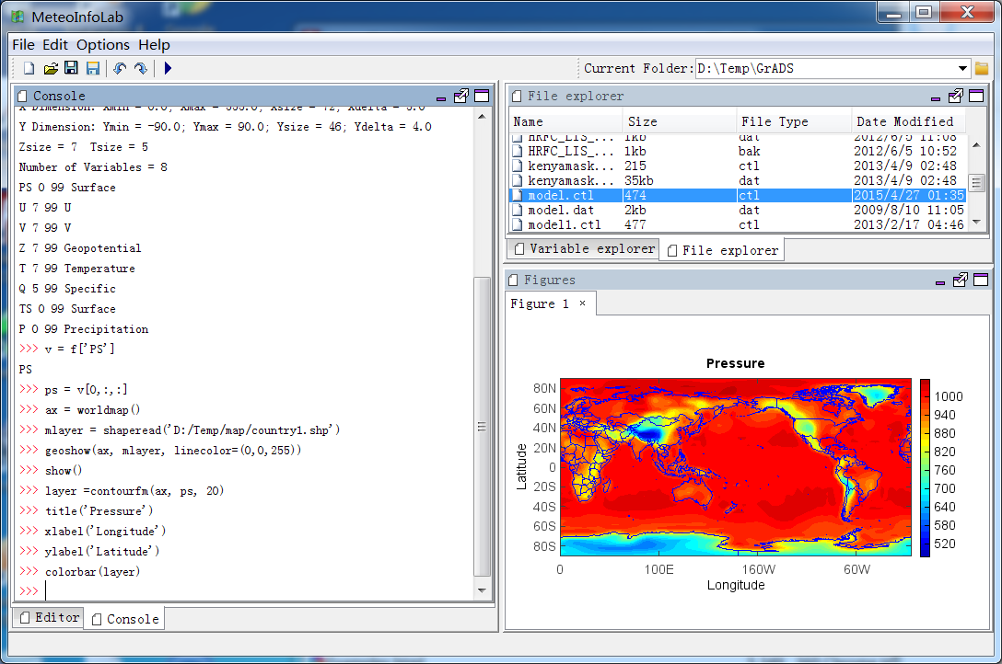This screenshot has width=1002, height=664.
Task: Sort files by the Name column header
Action: pos(565,121)
